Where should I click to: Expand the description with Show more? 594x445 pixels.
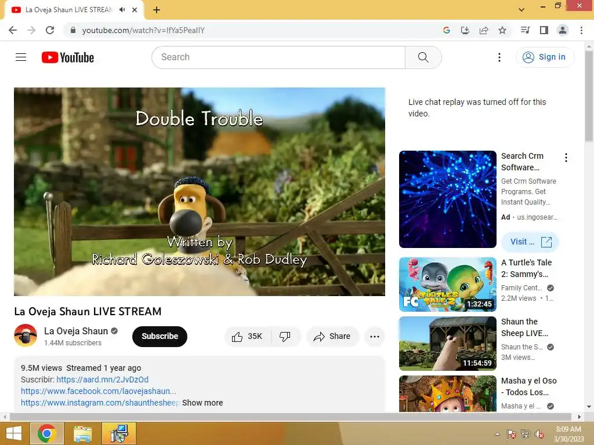click(x=202, y=403)
